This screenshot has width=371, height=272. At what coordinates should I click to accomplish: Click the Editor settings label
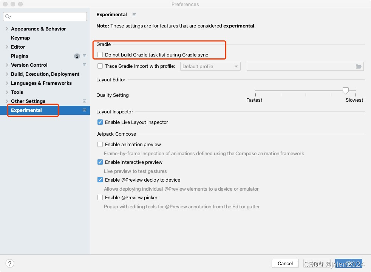(x=18, y=47)
